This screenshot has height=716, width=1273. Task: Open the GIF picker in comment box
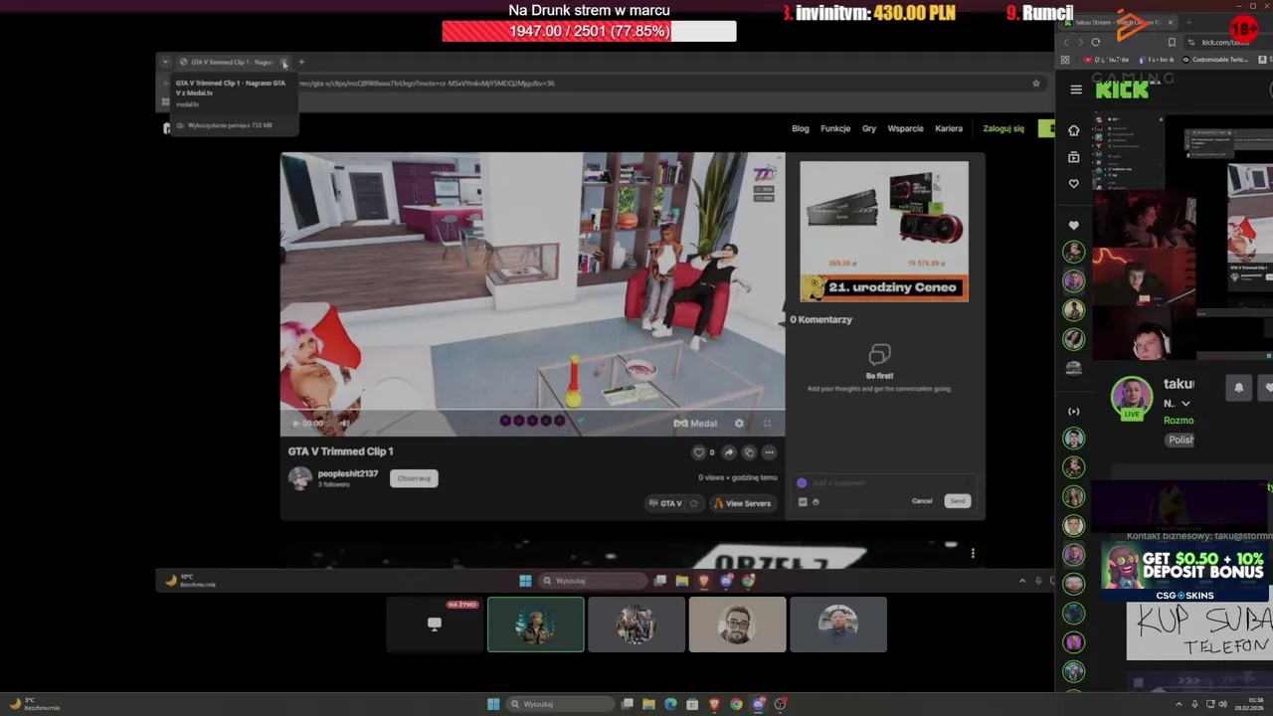coord(803,502)
